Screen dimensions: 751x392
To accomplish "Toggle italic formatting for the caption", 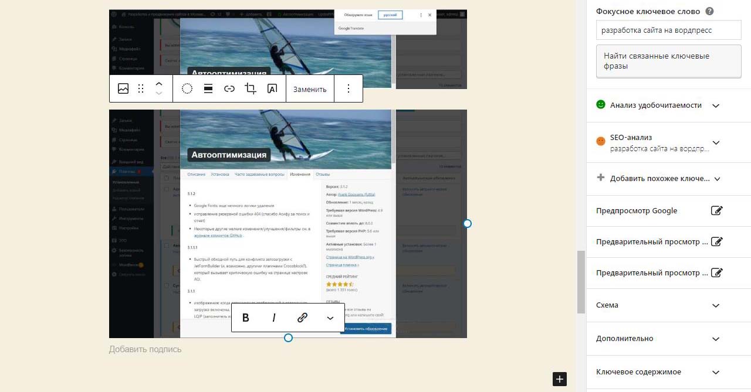I will tap(274, 318).
